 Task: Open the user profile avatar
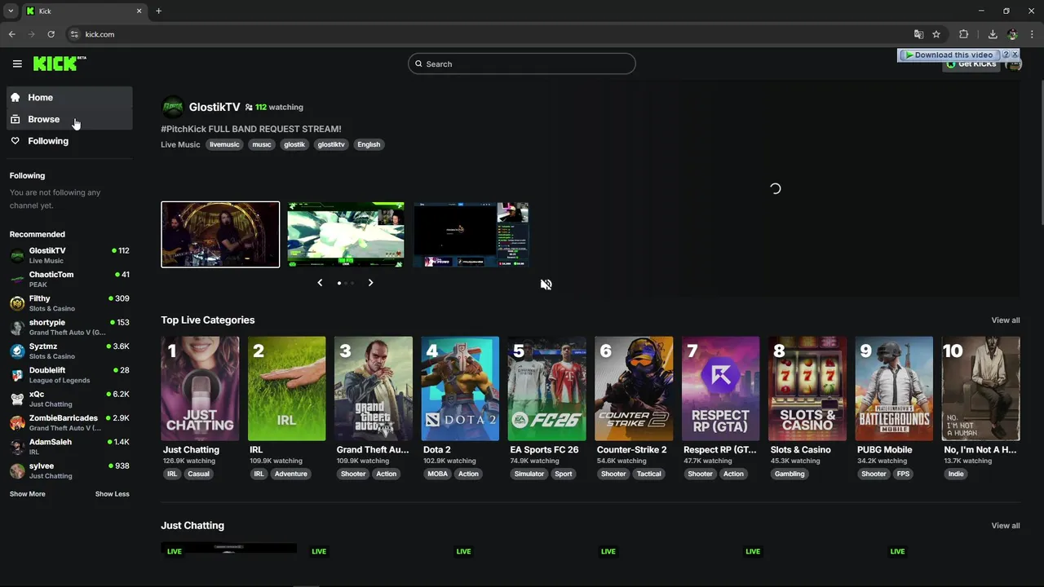(1014, 64)
